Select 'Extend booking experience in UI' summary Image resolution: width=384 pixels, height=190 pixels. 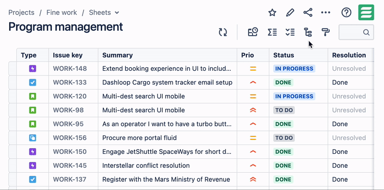tap(167, 68)
